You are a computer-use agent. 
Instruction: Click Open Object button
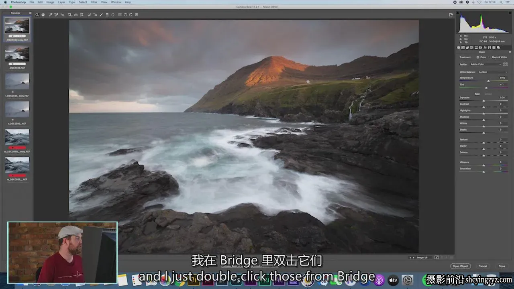click(461, 266)
